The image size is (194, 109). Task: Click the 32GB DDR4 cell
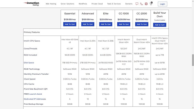click(x=88, y=55)
